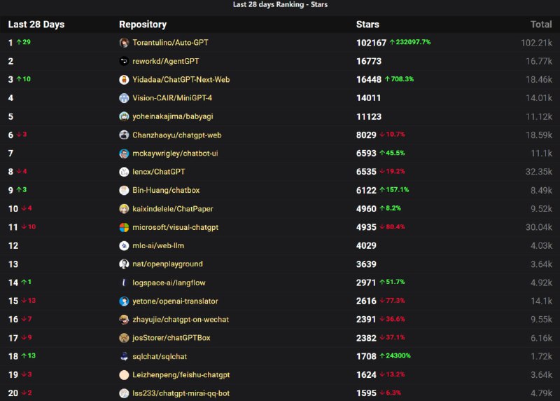Click the Torantulino/Auto-GPT avatar icon
This screenshot has width=560, height=401.
coord(124,43)
